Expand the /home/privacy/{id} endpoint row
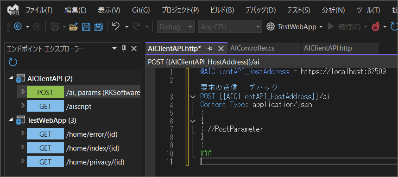Screen dimensions: 398x177 click(x=23, y=161)
